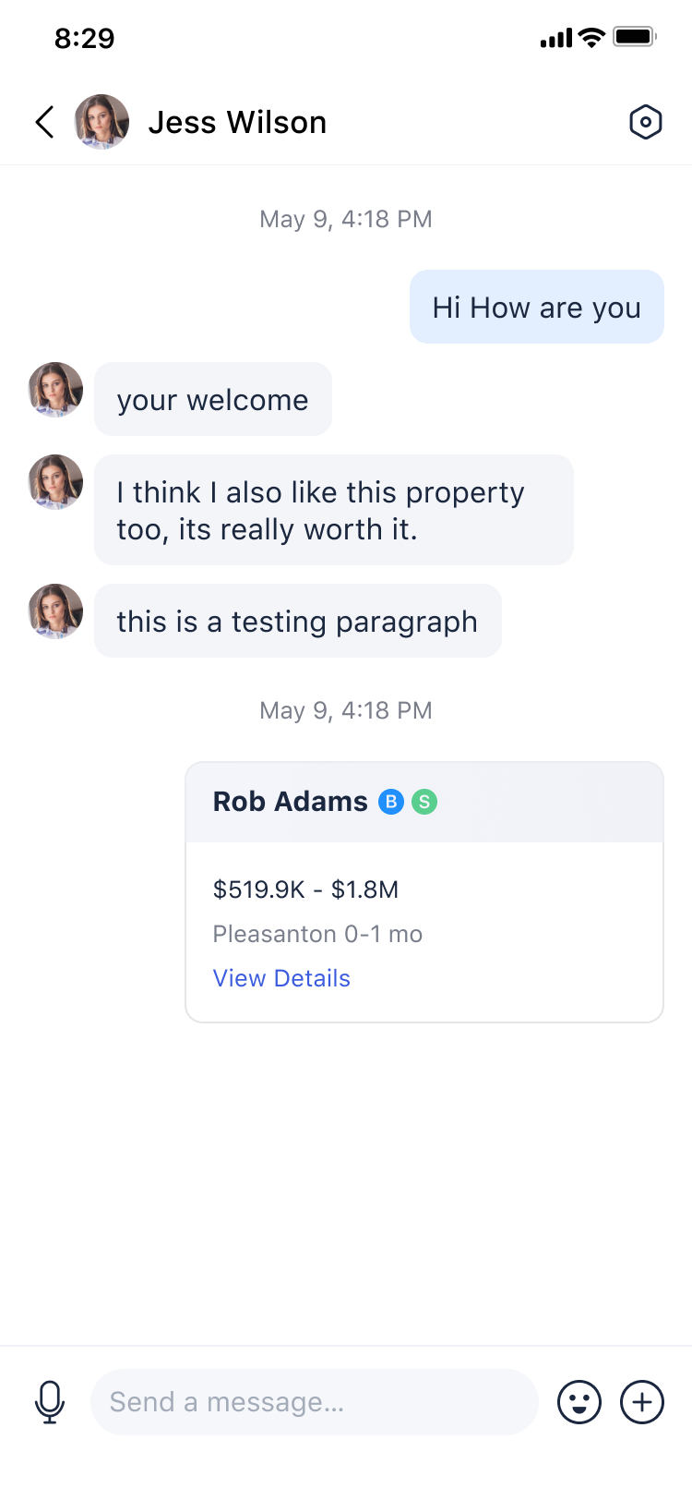
Task: Tap the avatar beside 'your welcome'
Action: (x=55, y=390)
